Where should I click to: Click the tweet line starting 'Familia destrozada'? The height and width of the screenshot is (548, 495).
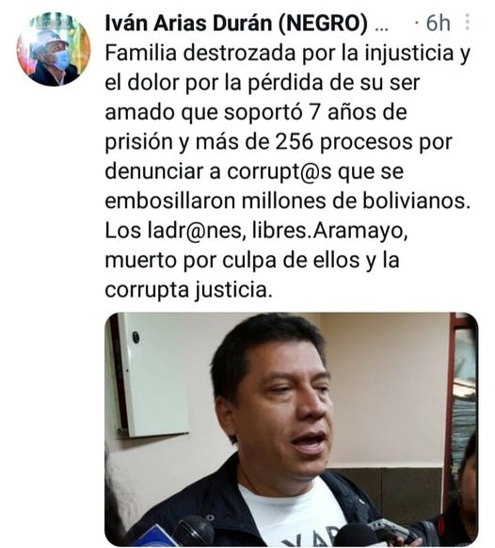click(288, 54)
